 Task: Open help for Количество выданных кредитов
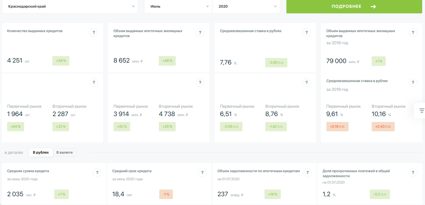coord(93,33)
